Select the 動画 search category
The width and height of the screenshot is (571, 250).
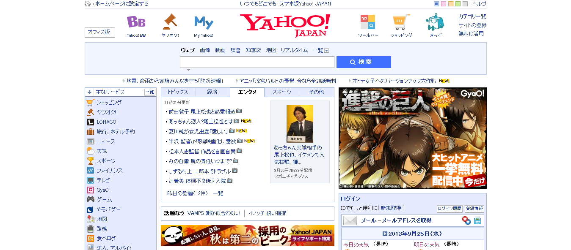click(x=220, y=50)
